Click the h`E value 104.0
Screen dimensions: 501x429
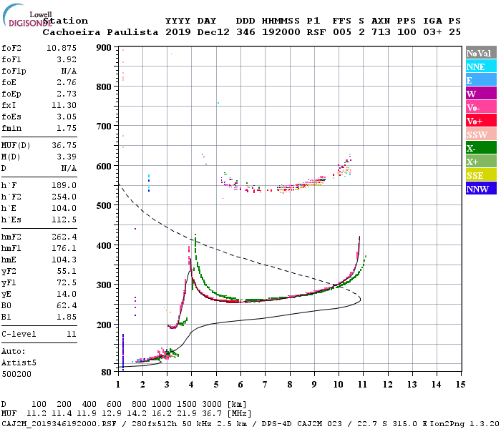pyautogui.click(x=64, y=209)
